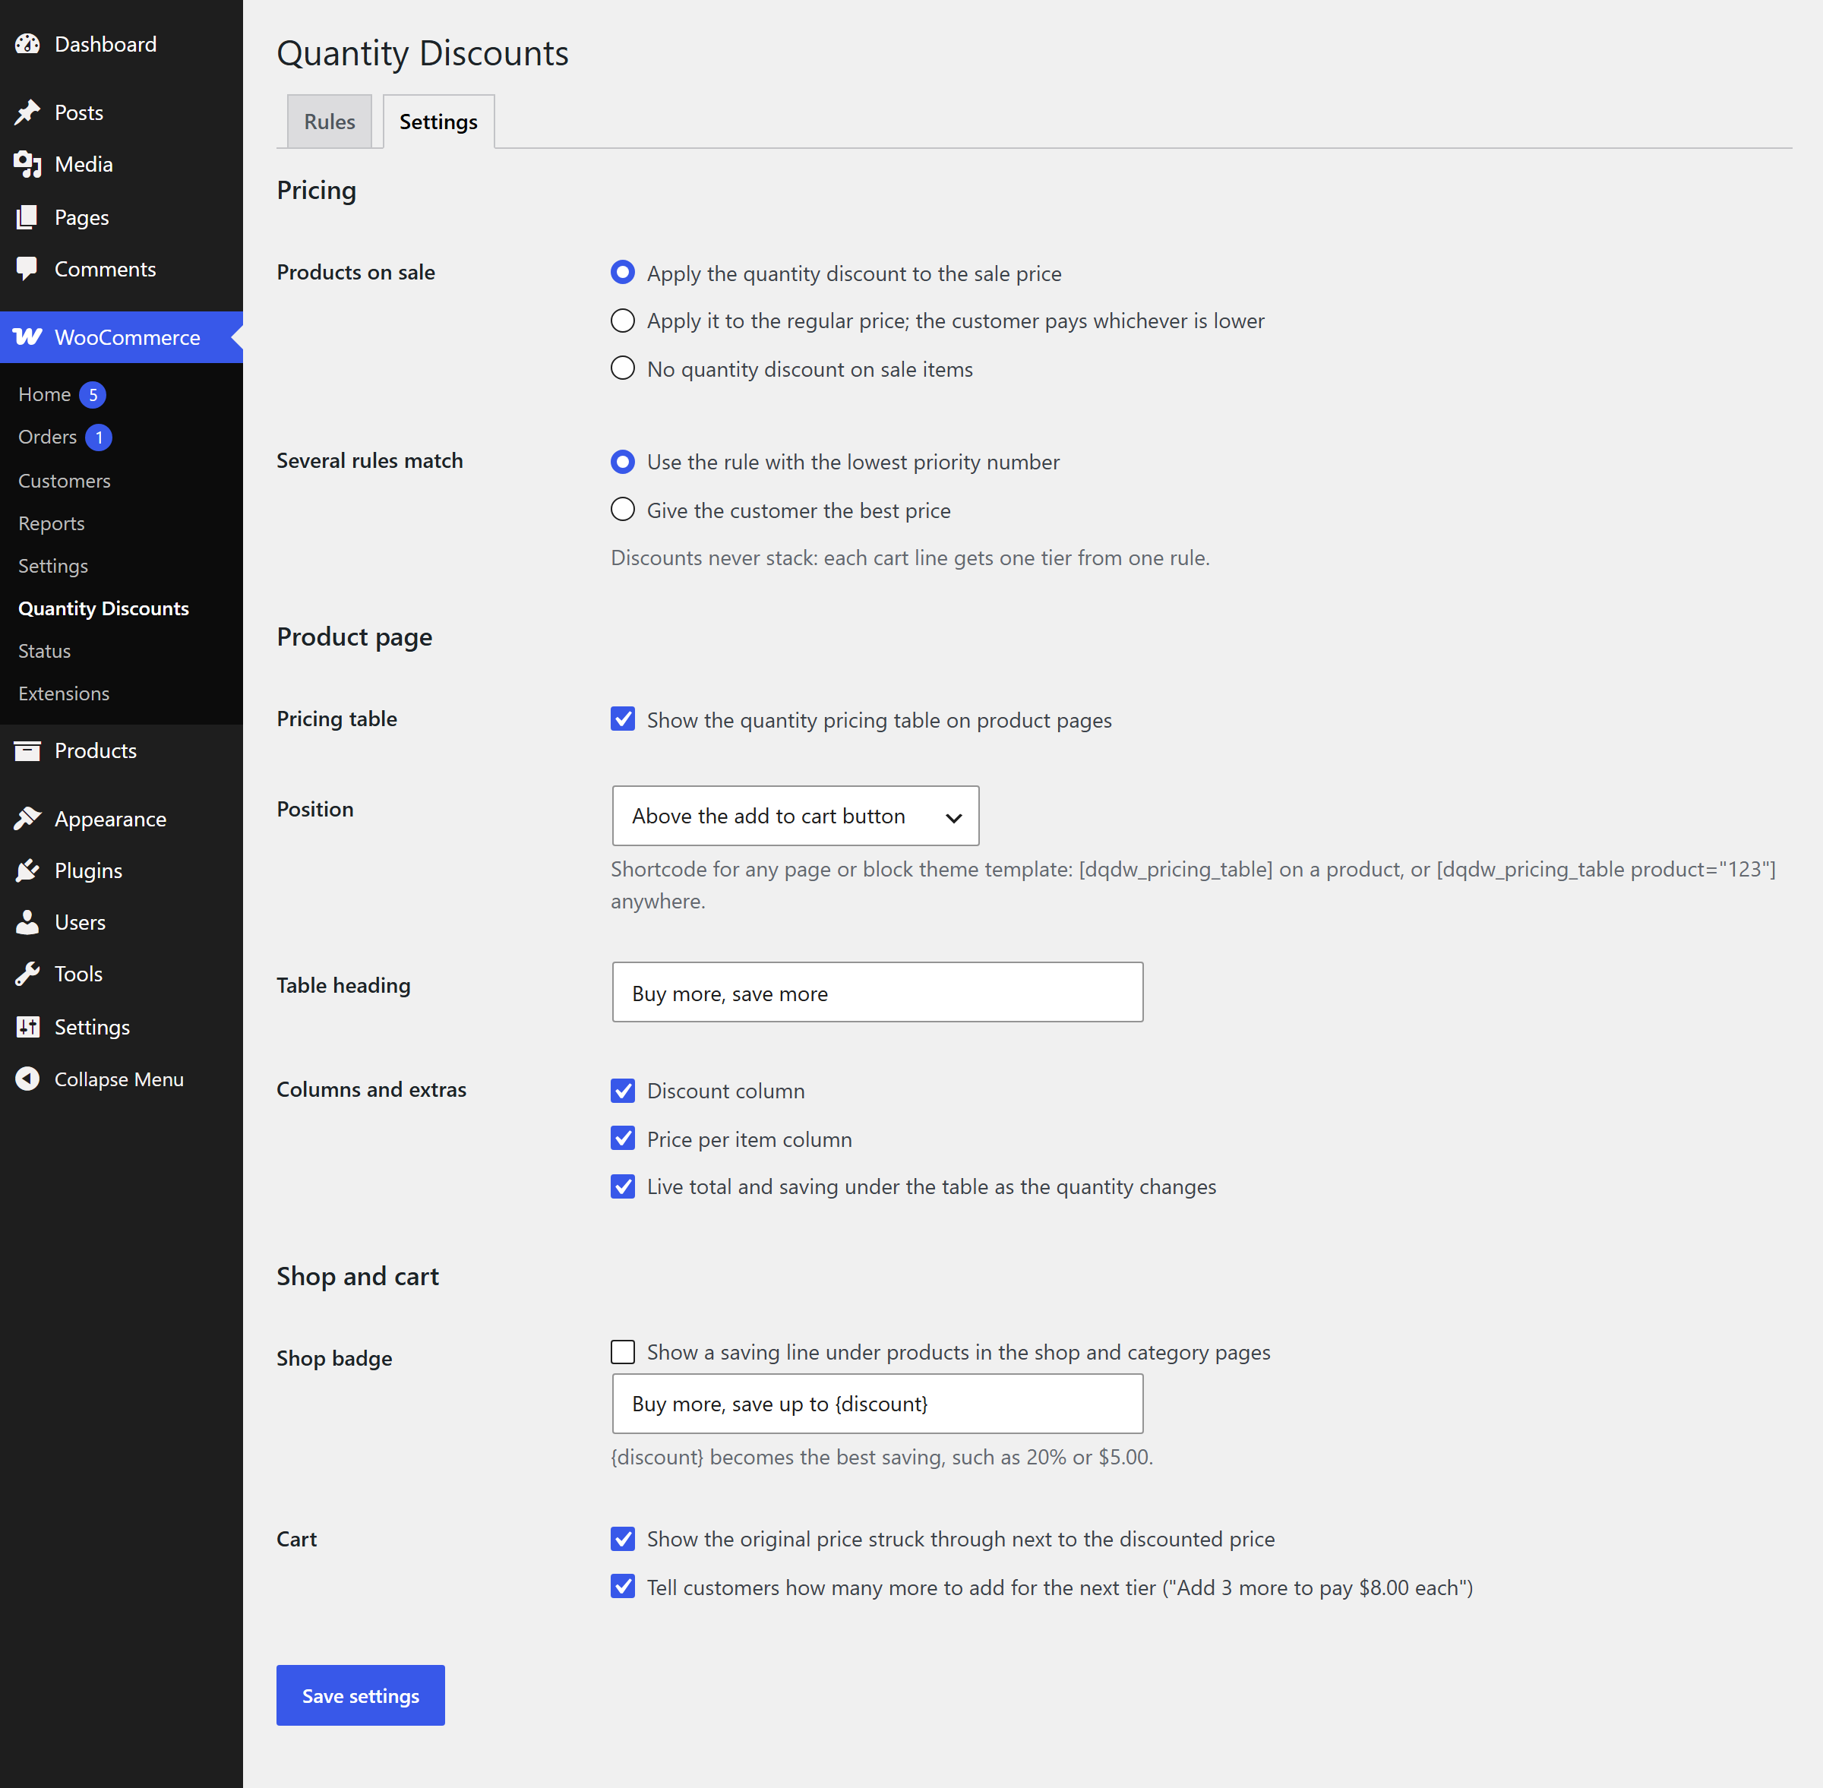Open Quantity Discounts in the WooCommerce submenu
This screenshot has height=1788, width=1823.
(103, 608)
